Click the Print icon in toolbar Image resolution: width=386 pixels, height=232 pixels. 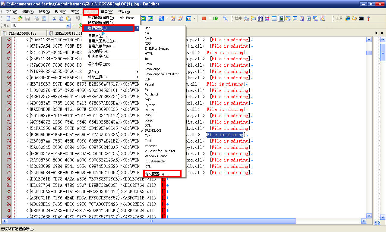pyautogui.click(x=37, y=19)
